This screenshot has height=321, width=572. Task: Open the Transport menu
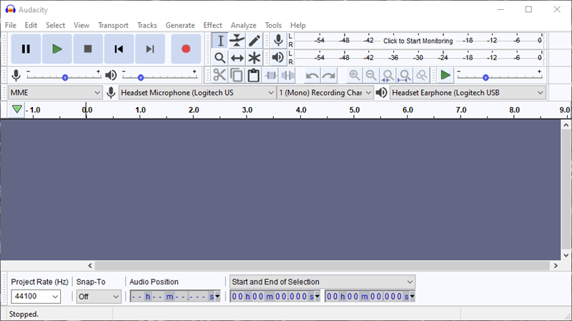tap(113, 26)
